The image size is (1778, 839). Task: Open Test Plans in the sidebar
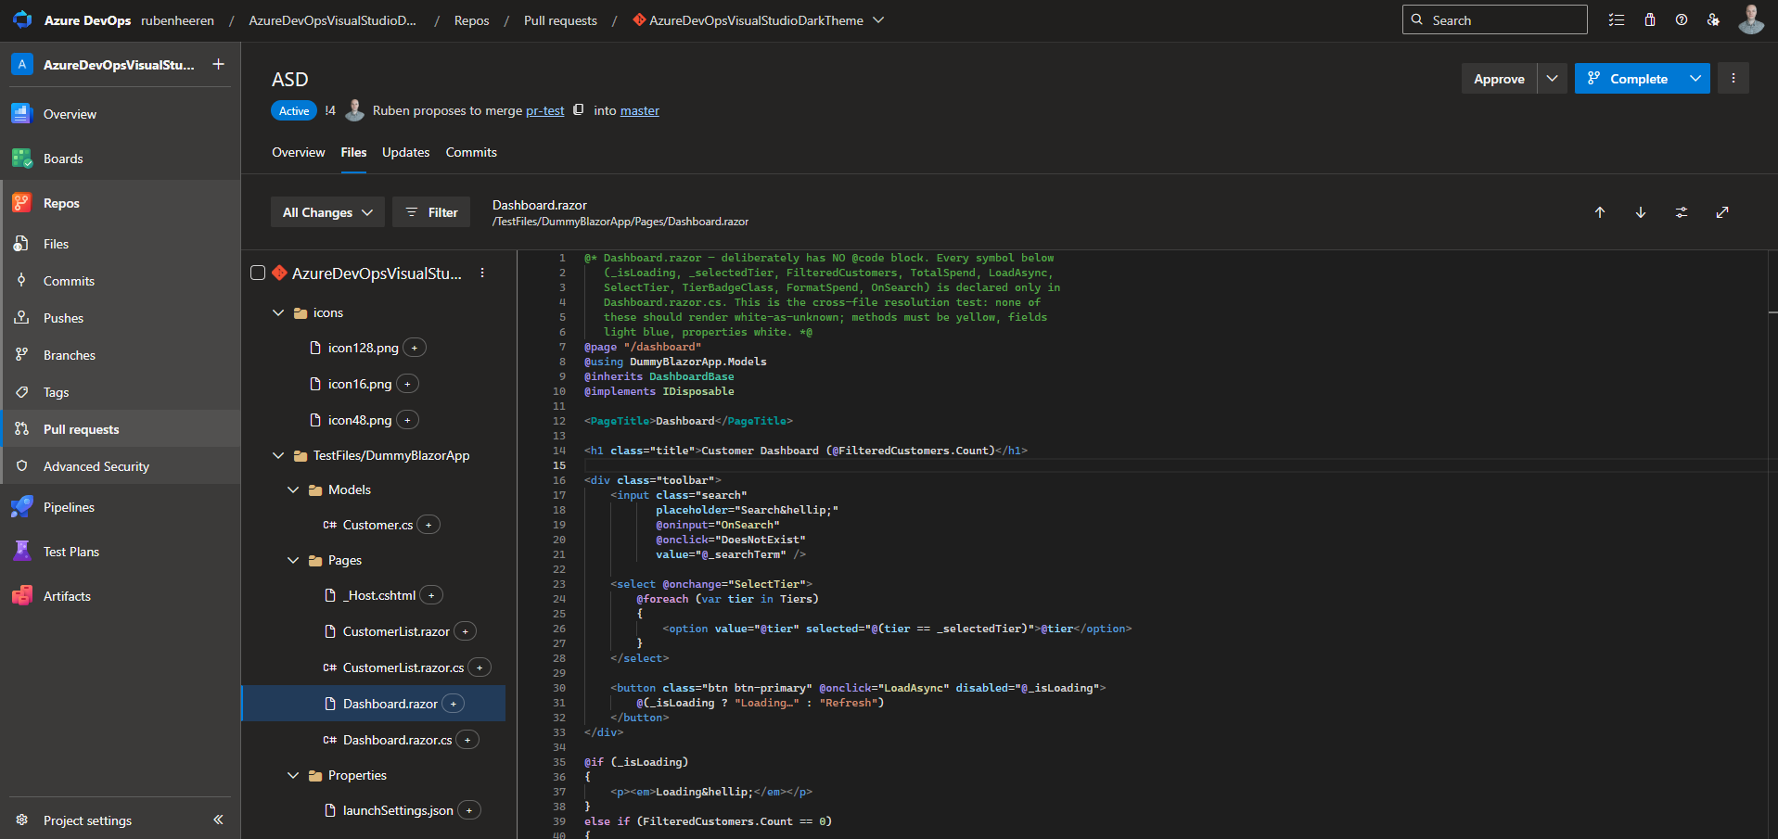(121, 552)
